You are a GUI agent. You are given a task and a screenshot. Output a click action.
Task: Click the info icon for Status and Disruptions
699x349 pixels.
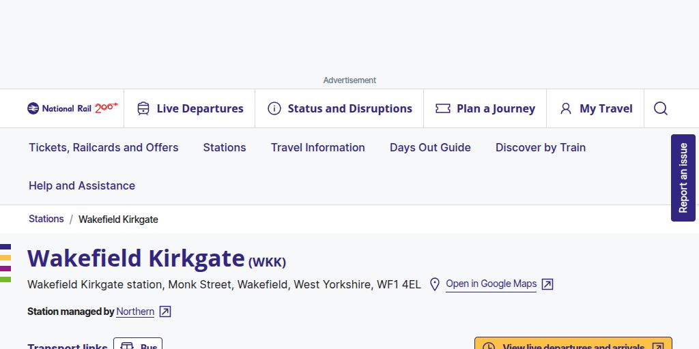(x=274, y=108)
